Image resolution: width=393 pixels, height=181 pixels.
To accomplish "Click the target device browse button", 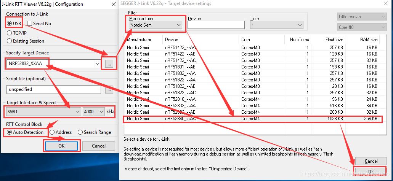I will pyautogui.click(x=109, y=64).
